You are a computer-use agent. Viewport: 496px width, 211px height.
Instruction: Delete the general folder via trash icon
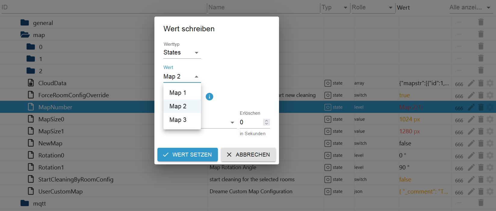pos(481,22)
